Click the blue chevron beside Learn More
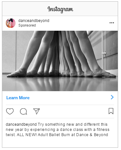121x150 pixels. (x=112, y=97)
